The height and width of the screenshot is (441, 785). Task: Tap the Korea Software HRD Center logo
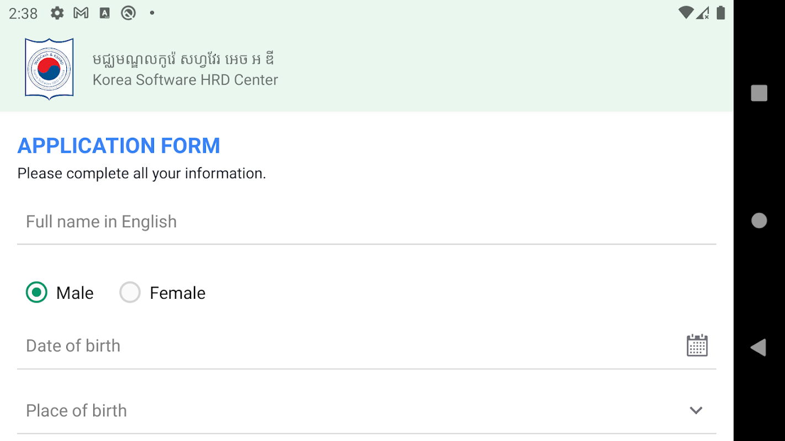[49, 69]
